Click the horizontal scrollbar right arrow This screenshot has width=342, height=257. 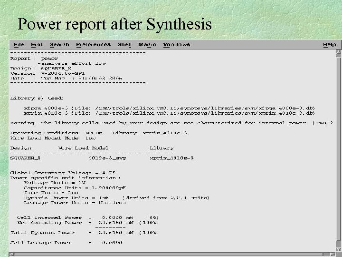click(332, 254)
